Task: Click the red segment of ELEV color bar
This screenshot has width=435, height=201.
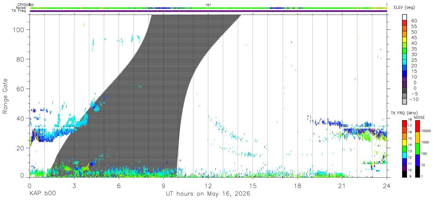Action: [405, 23]
